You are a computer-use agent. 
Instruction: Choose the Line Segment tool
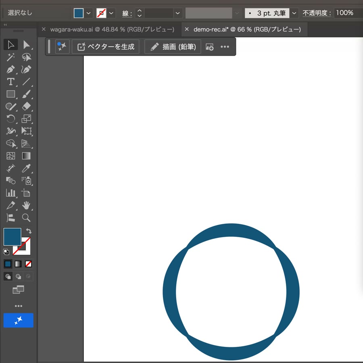pos(26,82)
